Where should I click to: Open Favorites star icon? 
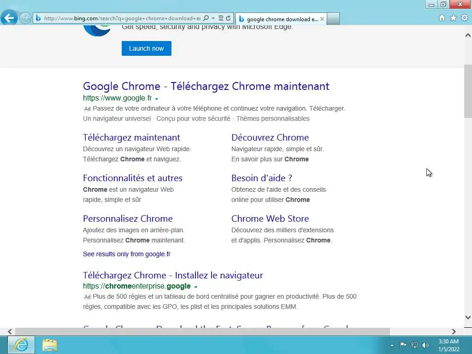454,18
